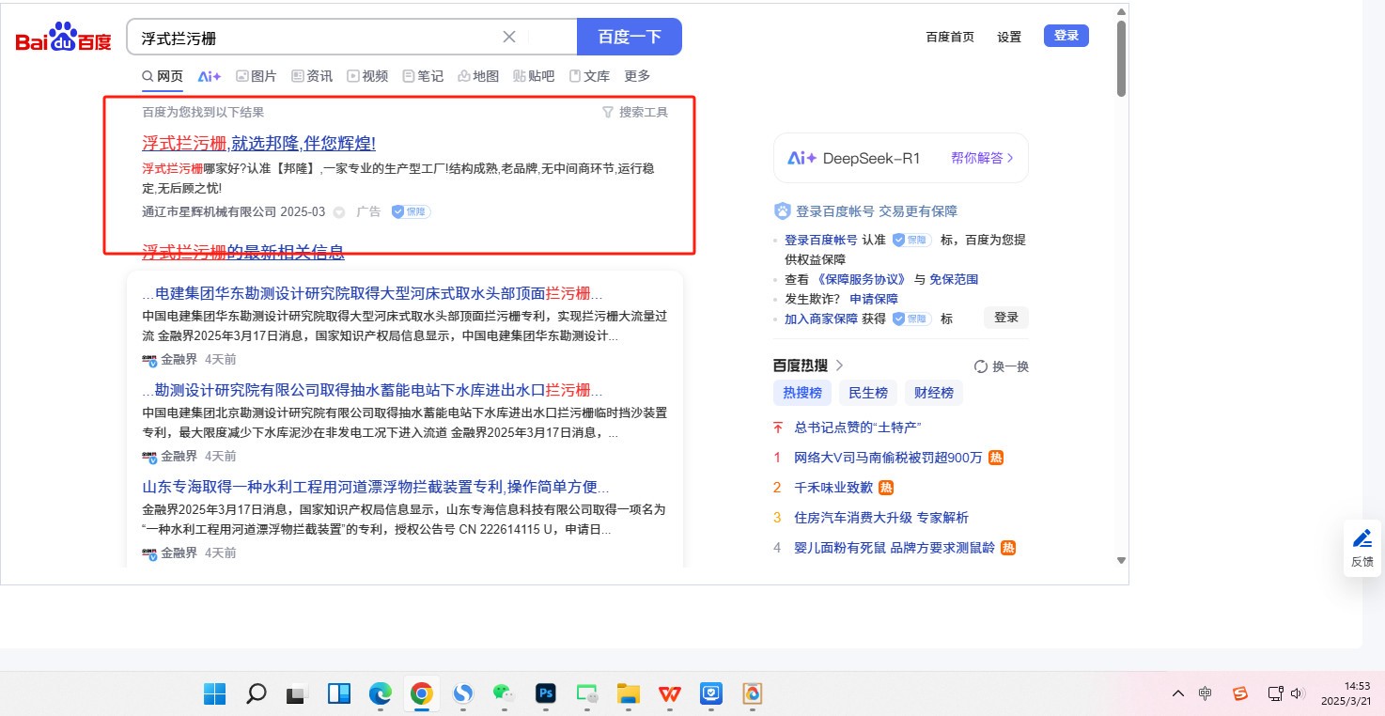Show hidden system tray icons

pyautogui.click(x=1177, y=693)
